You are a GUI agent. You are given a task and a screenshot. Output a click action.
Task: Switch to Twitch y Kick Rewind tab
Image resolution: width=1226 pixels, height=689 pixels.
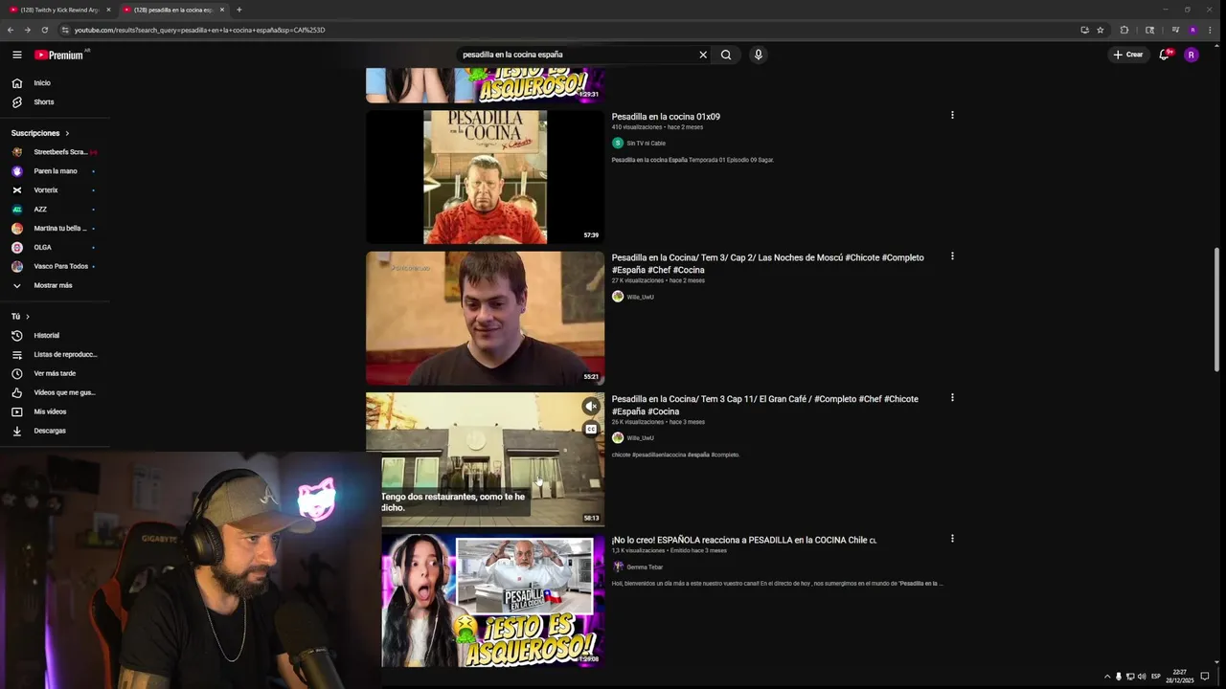click(x=59, y=10)
